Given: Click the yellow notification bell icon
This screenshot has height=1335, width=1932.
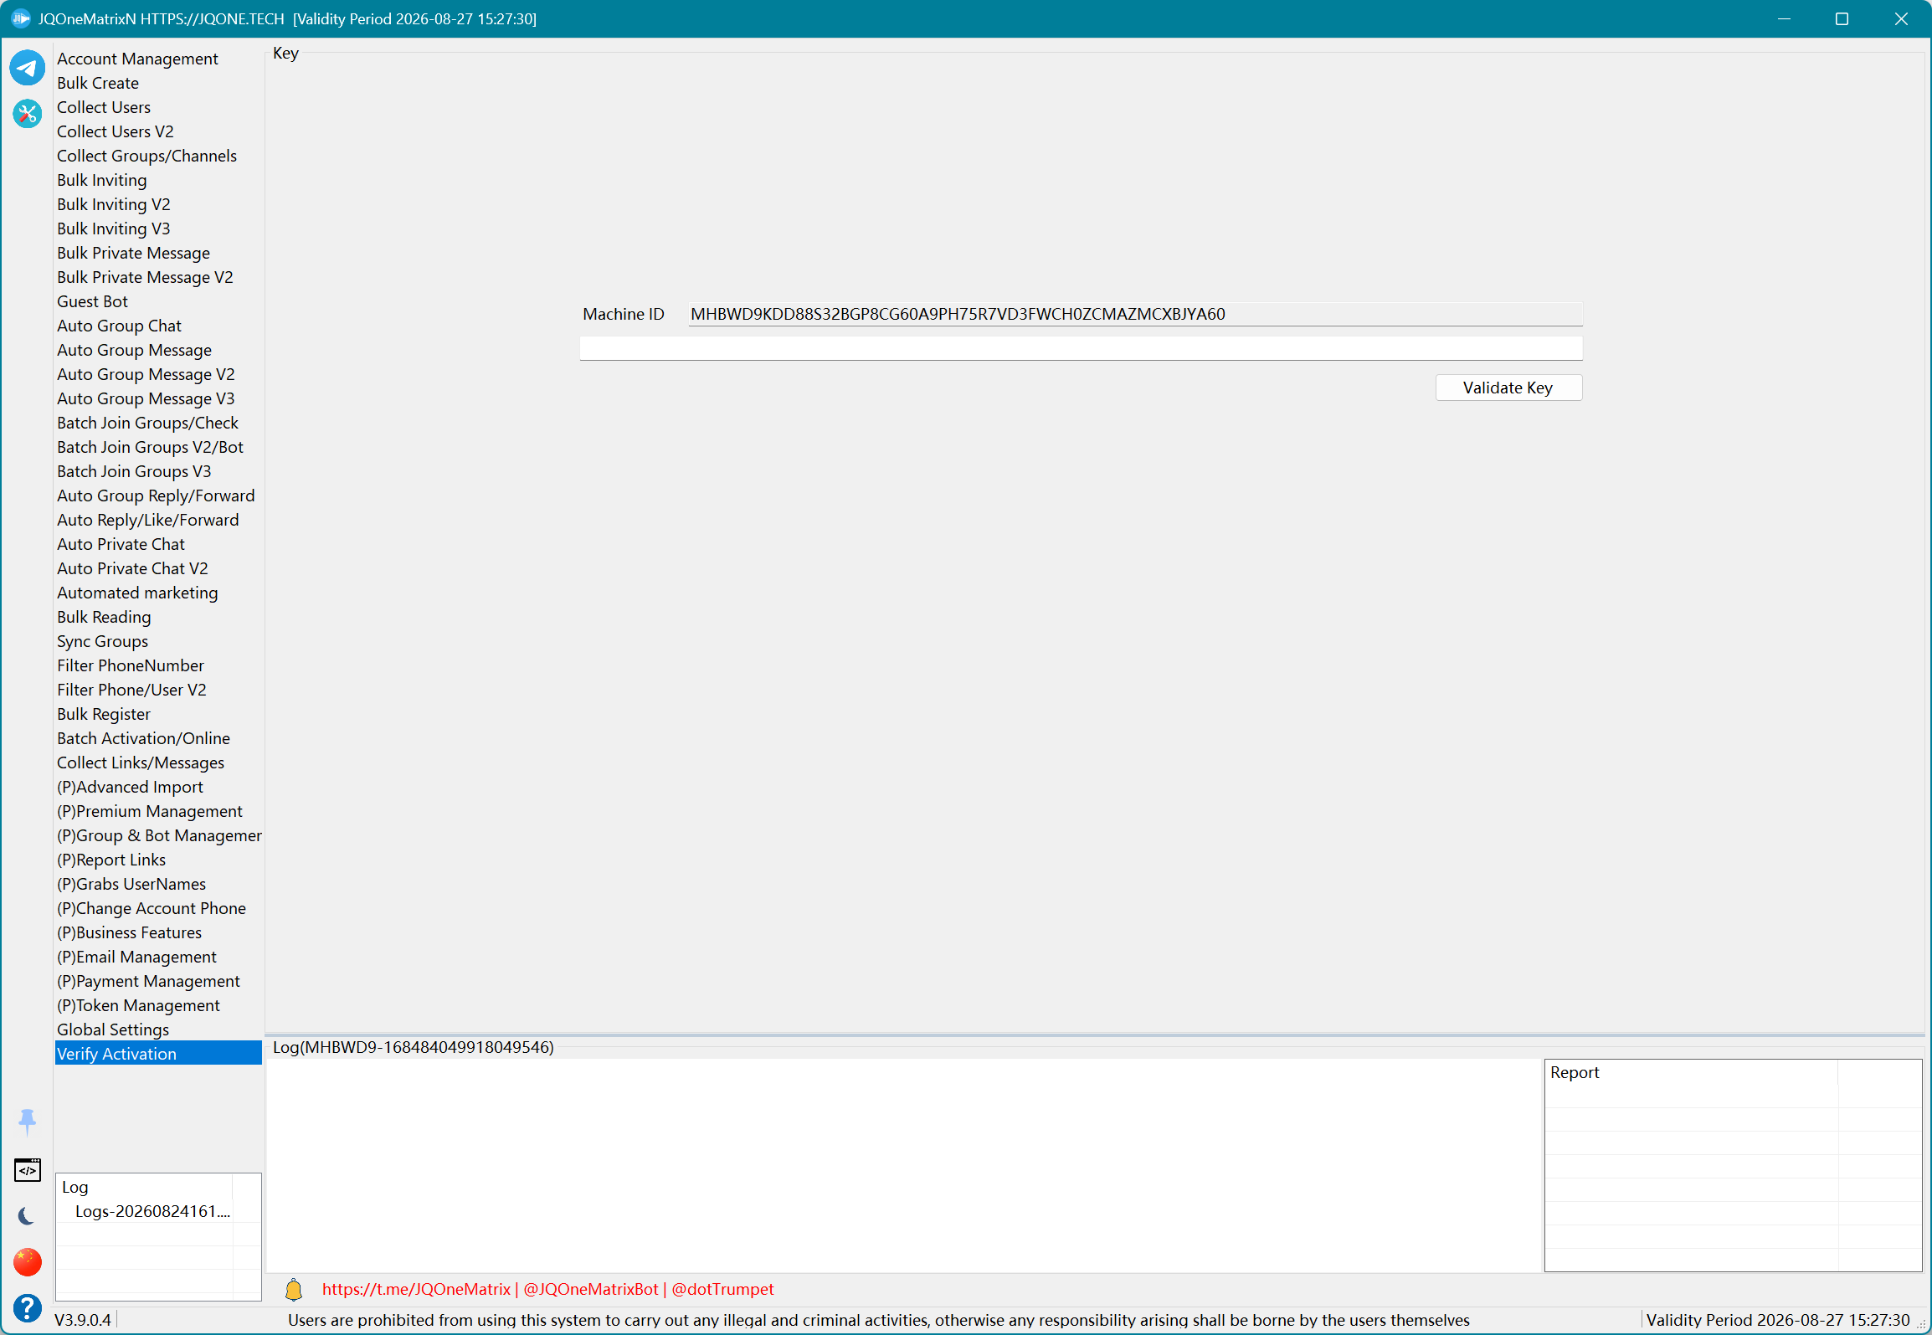Looking at the screenshot, I should pyautogui.click(x=294, y=1290).
